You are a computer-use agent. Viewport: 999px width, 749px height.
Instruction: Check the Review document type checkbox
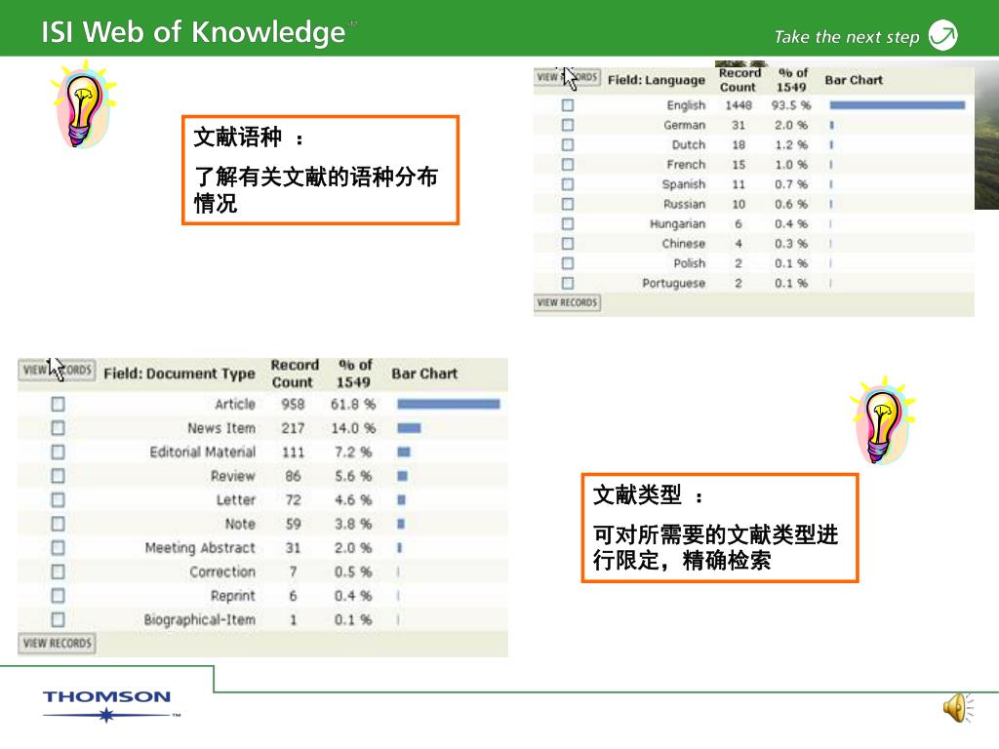pyautogui.click(x=58, y=476)
